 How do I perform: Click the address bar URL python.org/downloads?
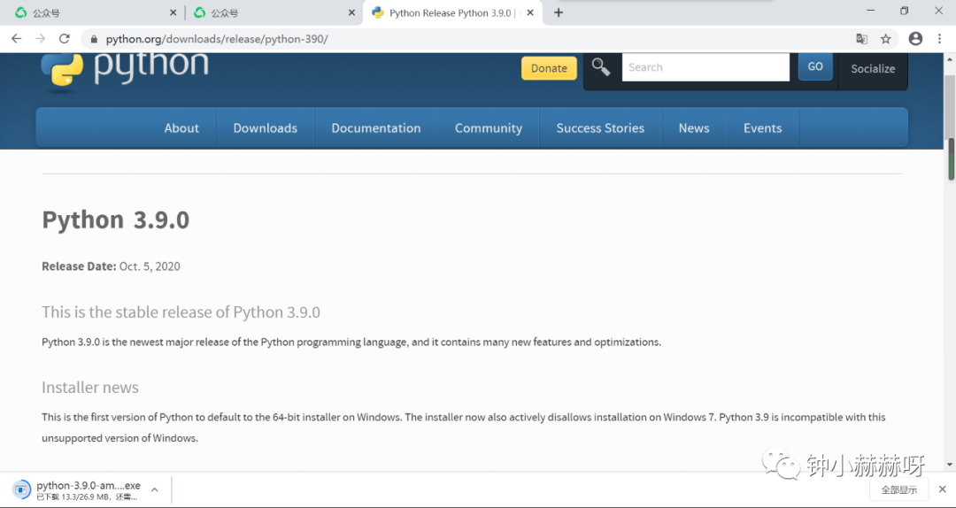pyautogui.click(x=217, y=39)
